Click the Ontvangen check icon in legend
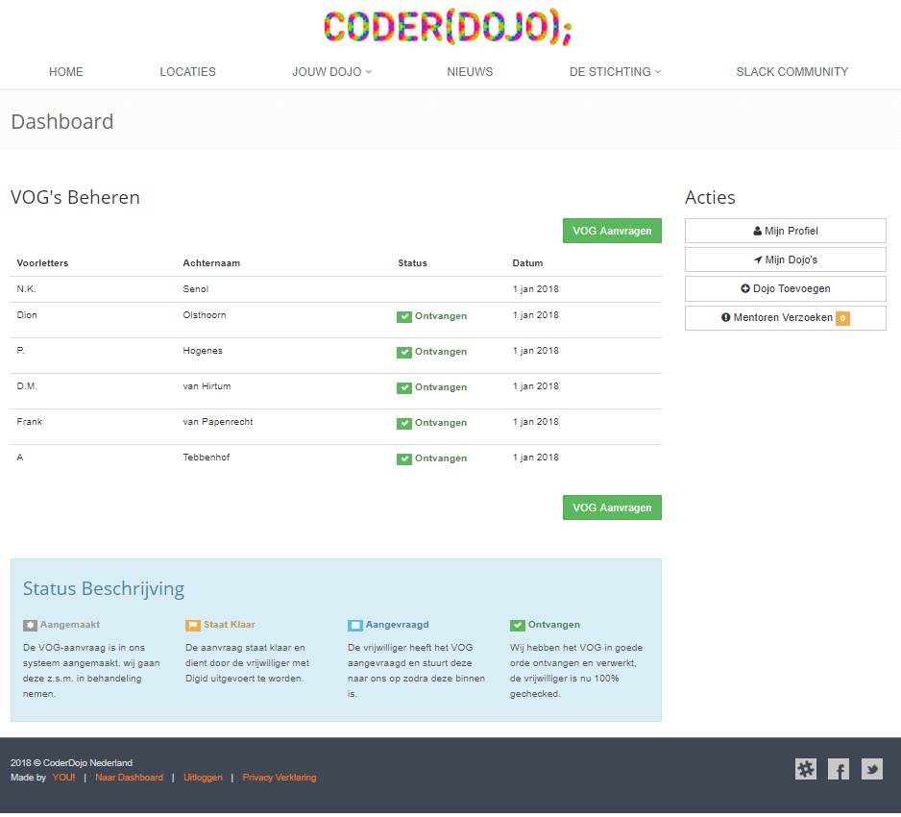901x817 pixels. (x=517, y=626)
